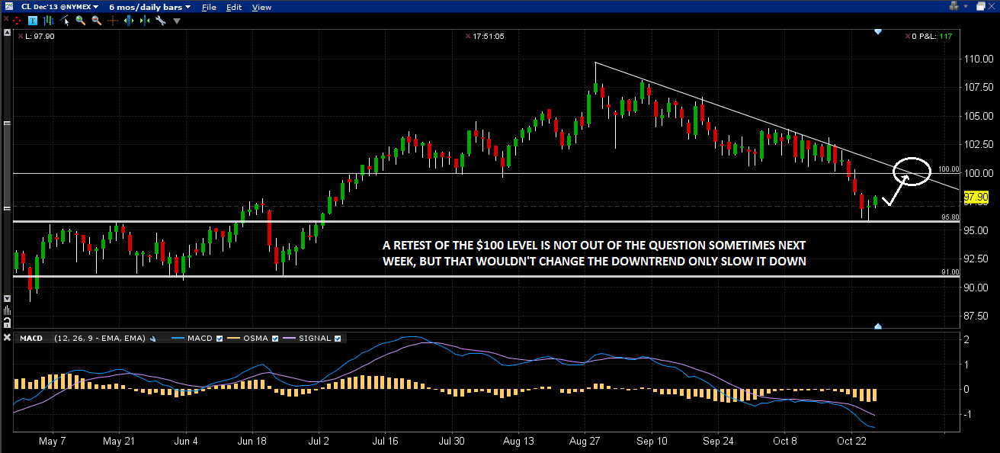Toggle the orange crosshair cursor tool
This screenshot has width=1000, height=453.
click(x=113, y=21)
